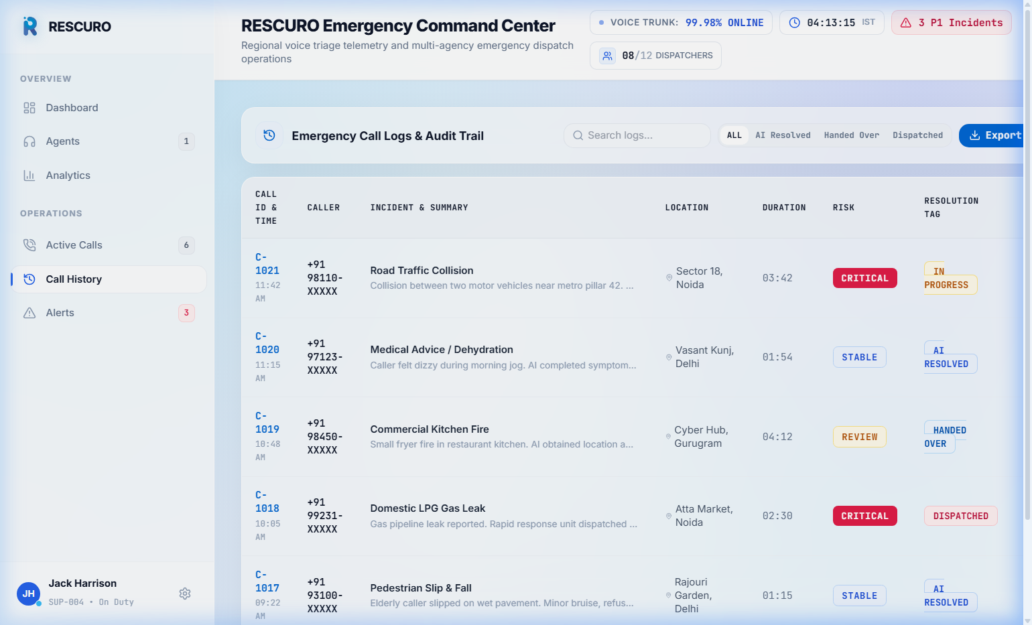Viewport: 1032px width, 625px height.
Task: Open Active Calls section
Action: click(x=109, y=245)
